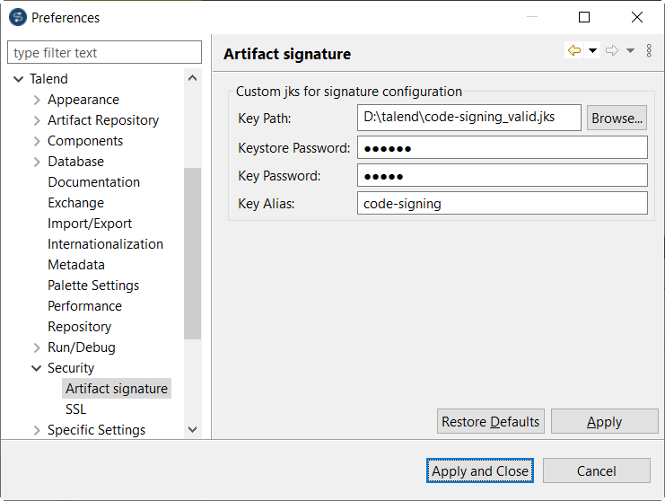Viewport: 665px width, 501px height.
Task: Expand the Run/Debug tree node
Action: click(37, 347)
